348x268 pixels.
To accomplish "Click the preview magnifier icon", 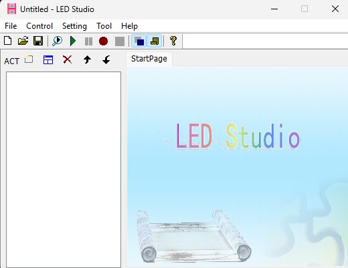I will (57, 41).
